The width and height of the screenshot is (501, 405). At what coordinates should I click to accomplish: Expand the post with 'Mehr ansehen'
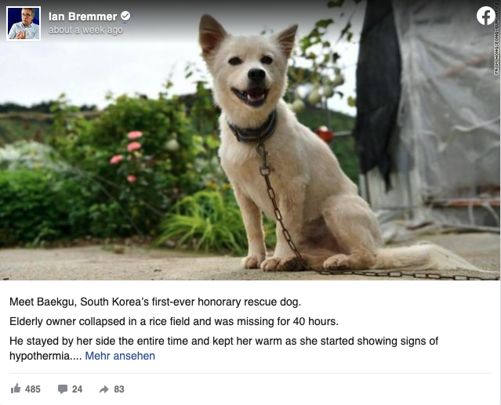pos(120,356)
